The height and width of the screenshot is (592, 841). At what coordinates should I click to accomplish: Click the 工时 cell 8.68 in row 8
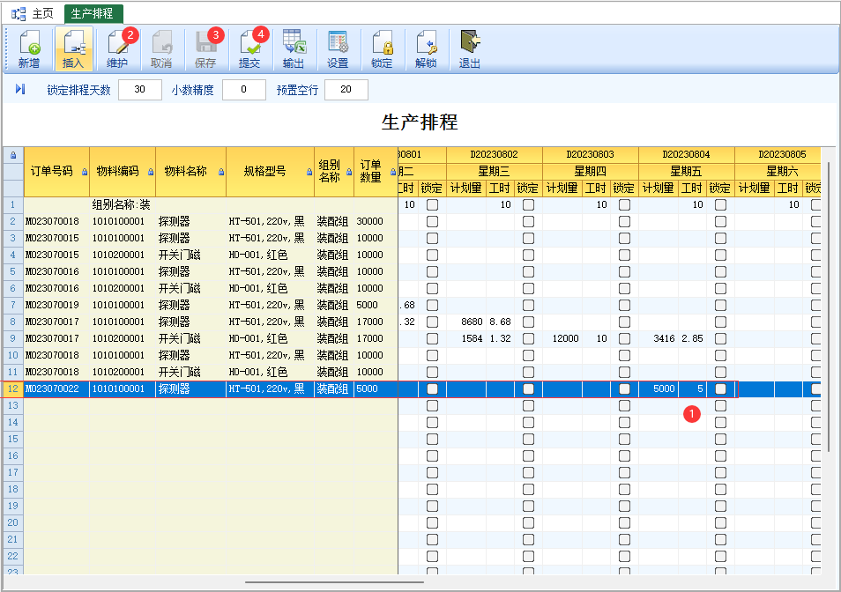pyautogui.click(x=500, y=322)
